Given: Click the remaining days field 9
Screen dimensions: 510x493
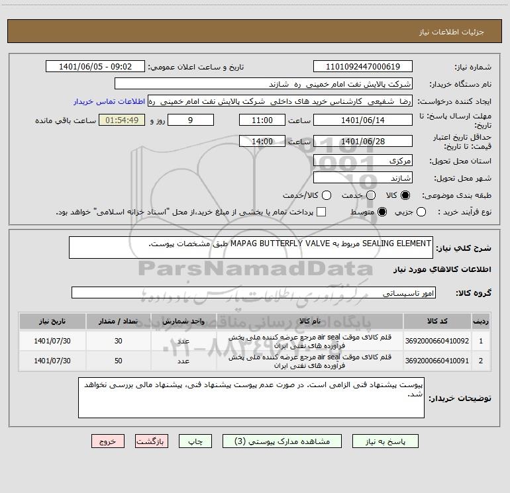Looking at the screenshot, I should [x=191, y=120].
